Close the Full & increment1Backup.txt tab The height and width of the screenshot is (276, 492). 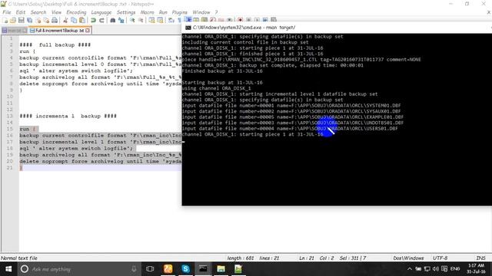coord(88,31)
